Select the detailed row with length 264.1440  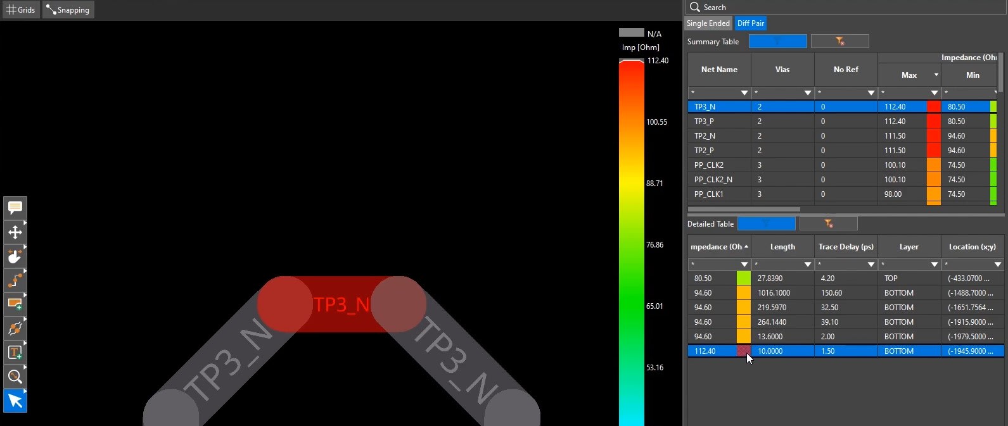tap(846, 322)
